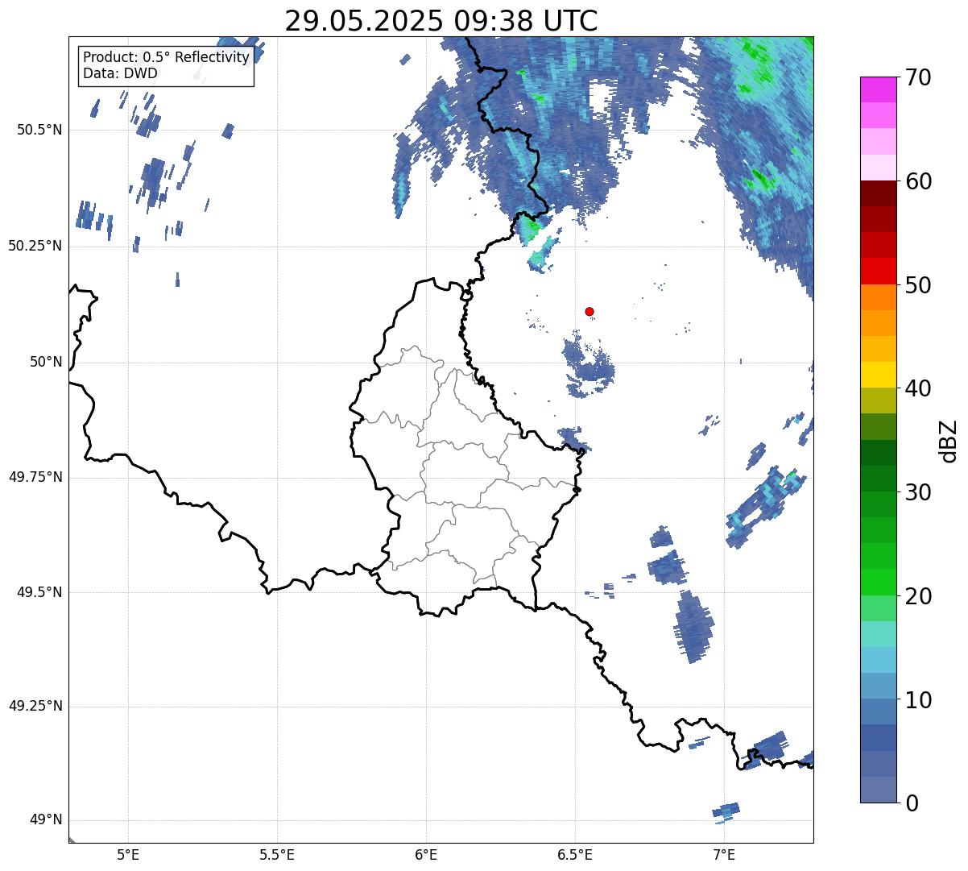The image size is (968, 871).
Task: Click the dark maroon swatch just below 60
Action: [877, 193]
